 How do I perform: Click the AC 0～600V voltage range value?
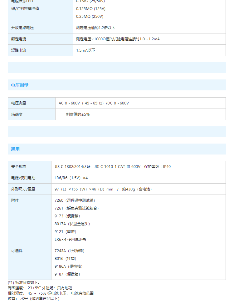point(94,103)
